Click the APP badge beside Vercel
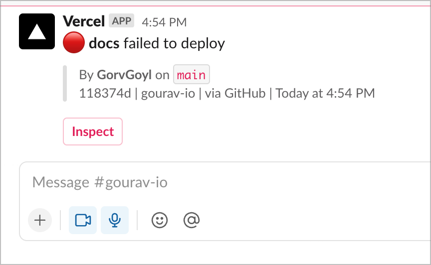Screen dimensions: 431x265 [122, 20]
